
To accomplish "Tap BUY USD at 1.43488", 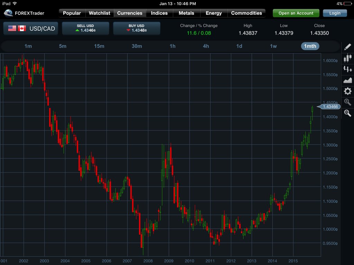I will click(x=137, y=28).
